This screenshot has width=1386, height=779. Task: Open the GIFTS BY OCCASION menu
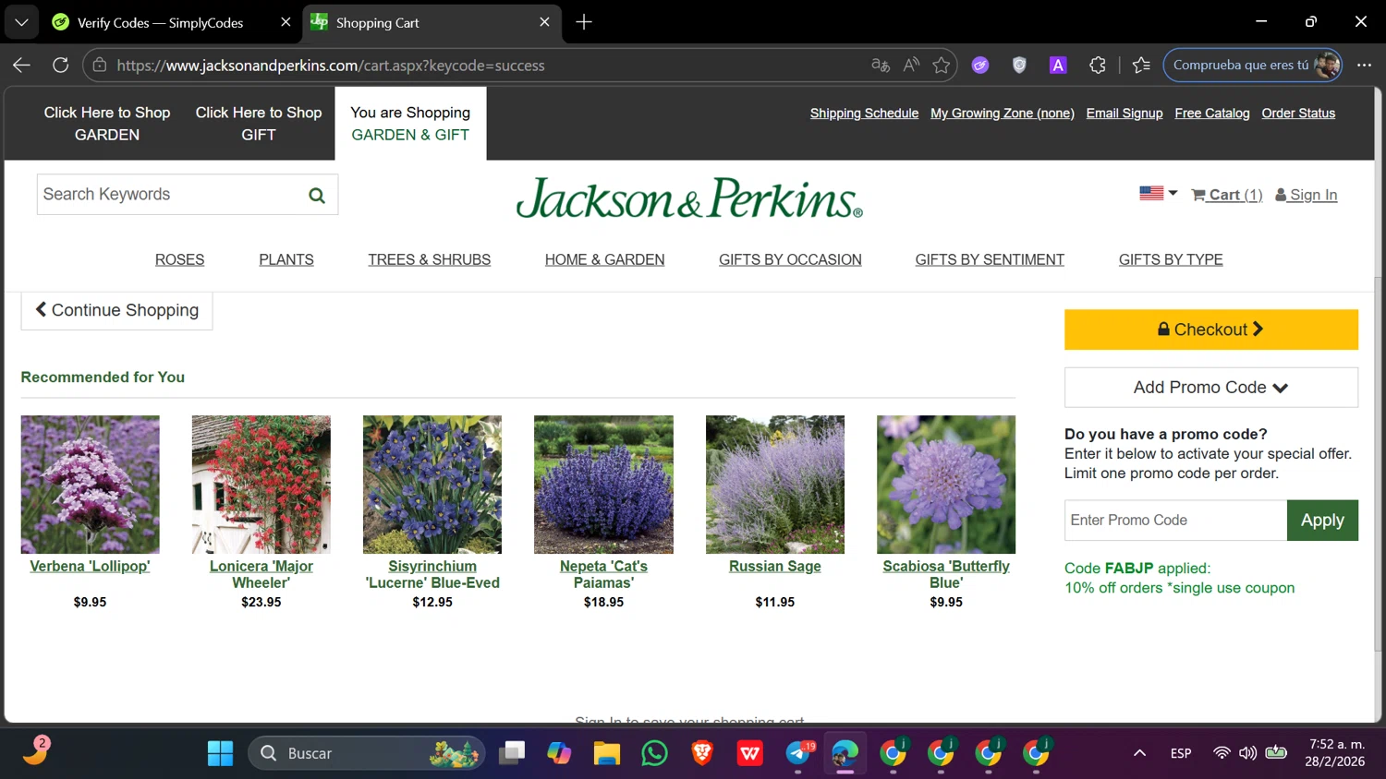(790, 260)
